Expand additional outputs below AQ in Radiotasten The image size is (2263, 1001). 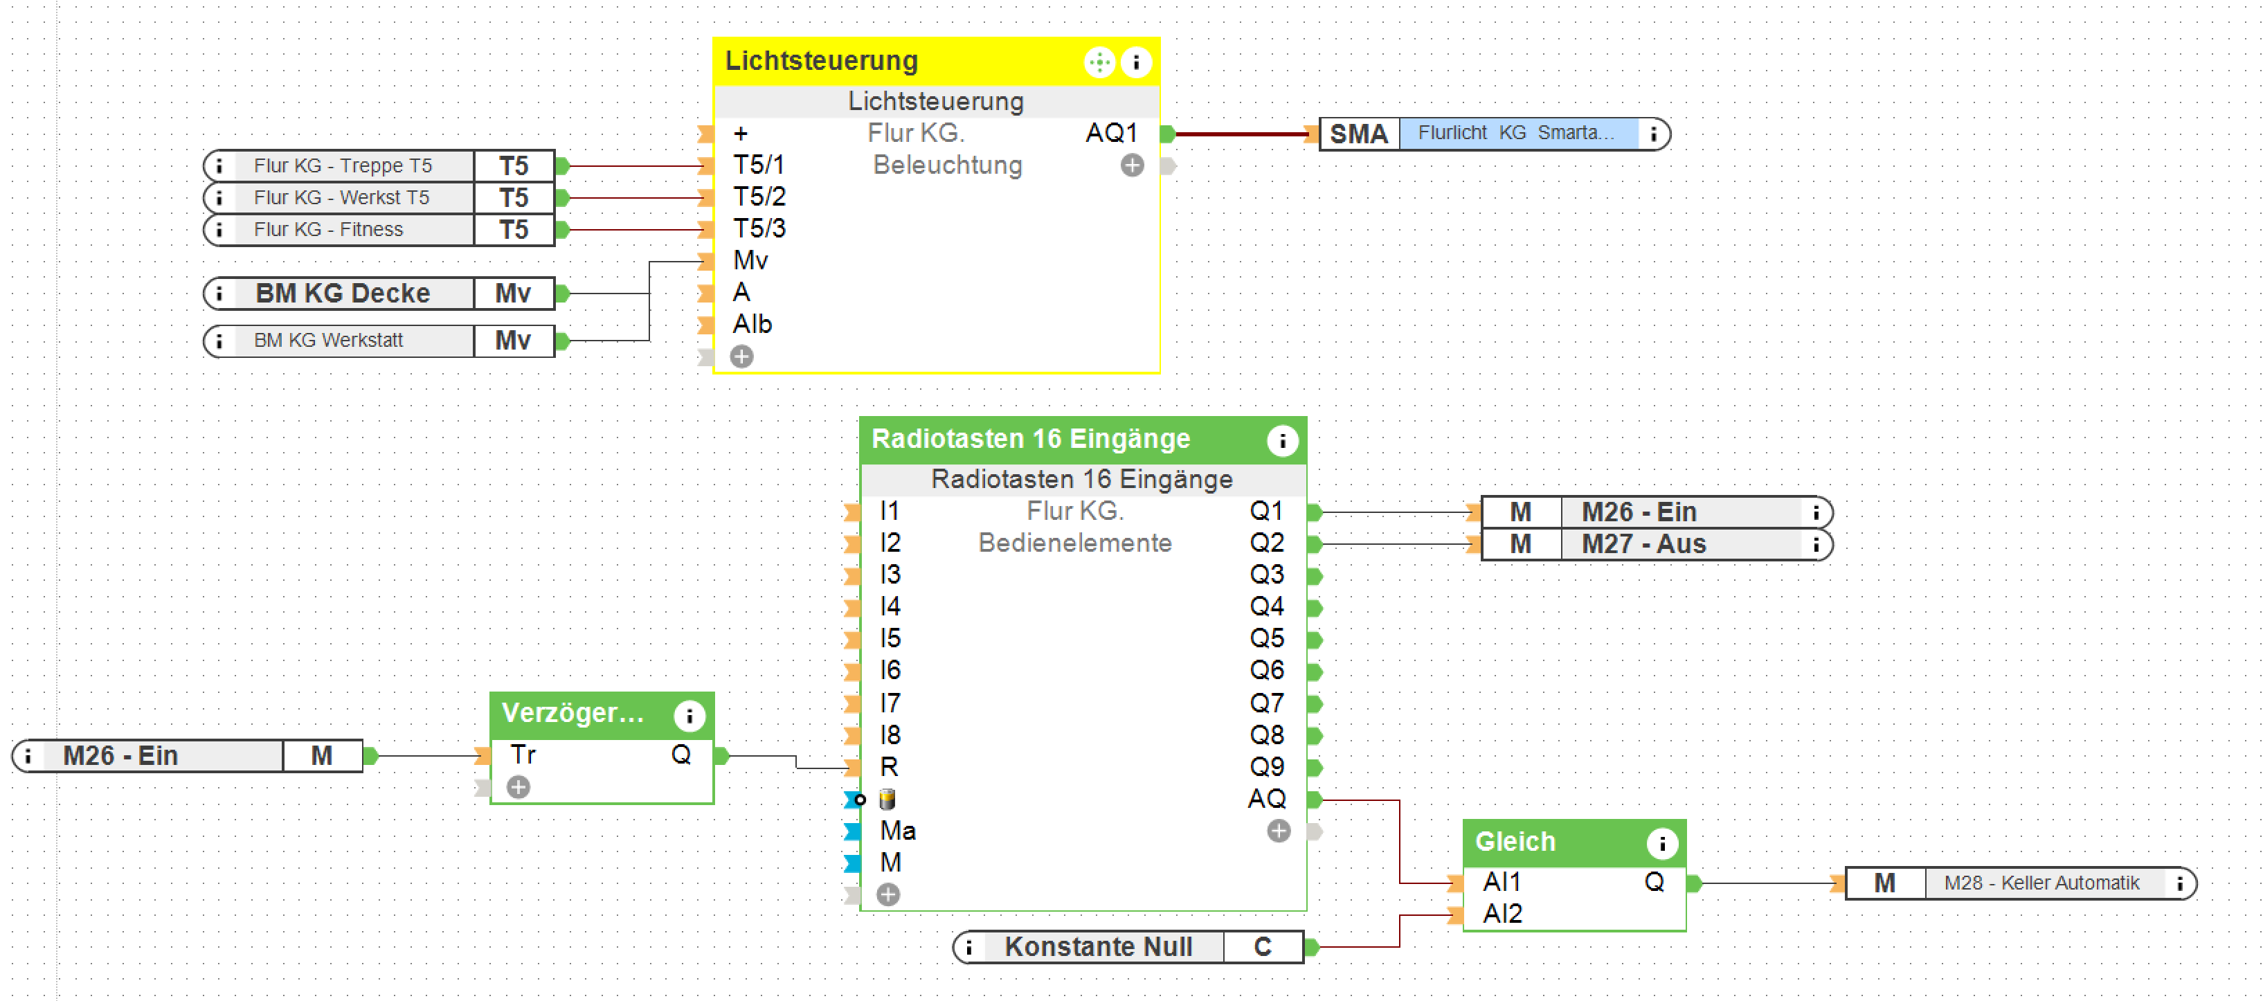[1278, 831]
